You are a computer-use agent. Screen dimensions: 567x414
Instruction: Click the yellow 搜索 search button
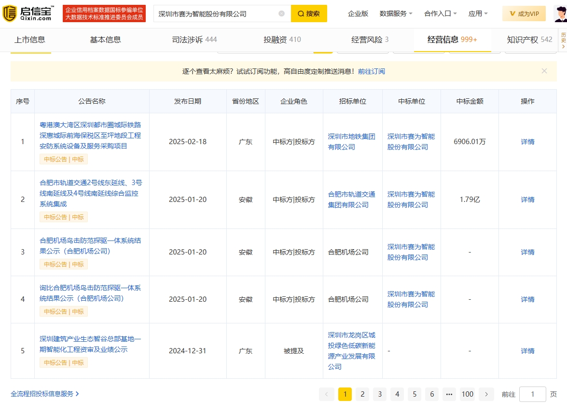[x=309, y=13]
